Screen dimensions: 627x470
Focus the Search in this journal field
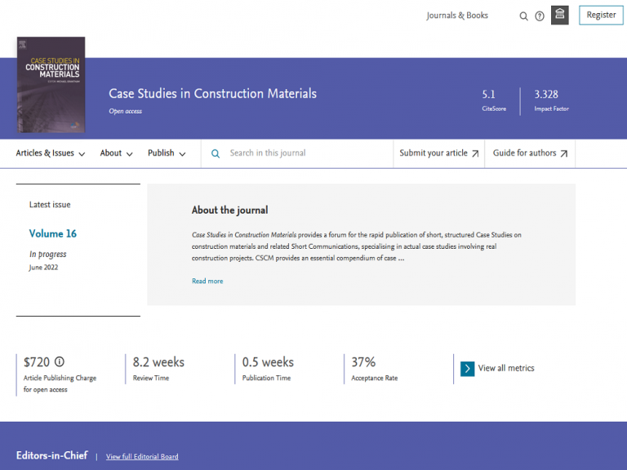(x=297, y=153)
